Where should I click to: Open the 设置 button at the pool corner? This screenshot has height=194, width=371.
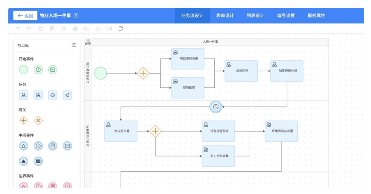coord(88,42)
